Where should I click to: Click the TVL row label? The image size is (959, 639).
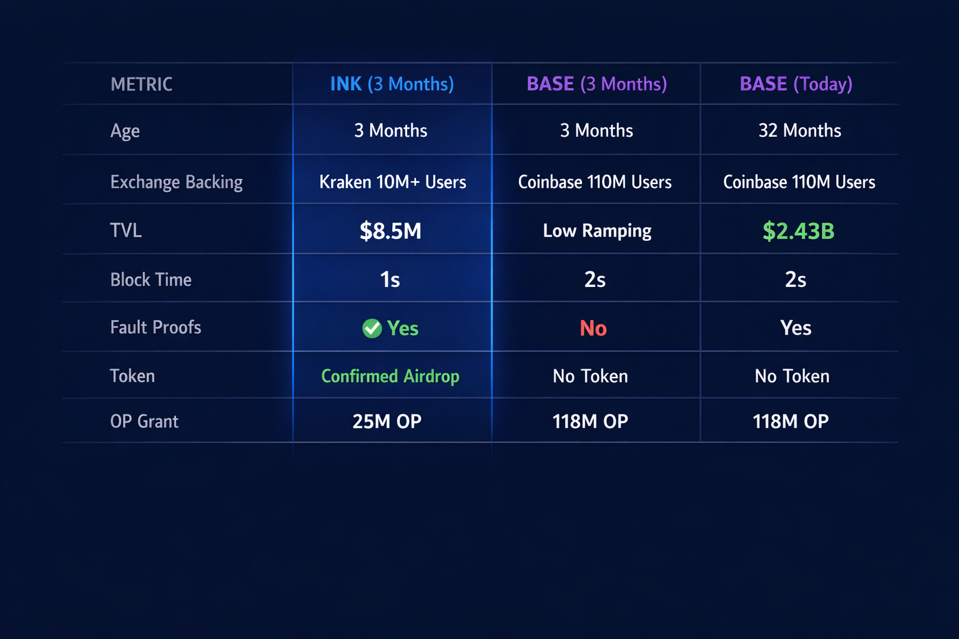pos(125,230)
